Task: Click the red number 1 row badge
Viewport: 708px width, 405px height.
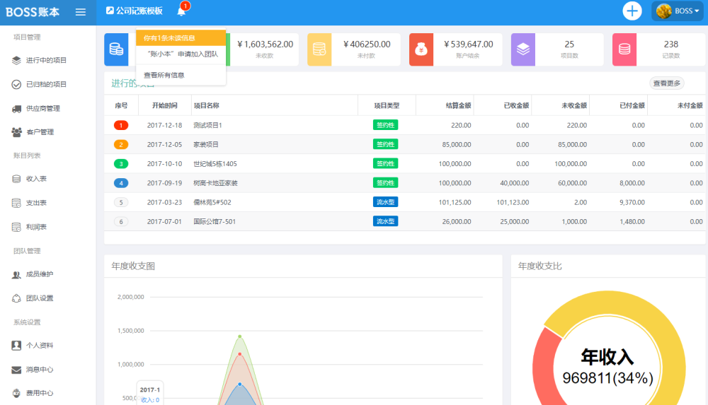Action: coord(121,125)
